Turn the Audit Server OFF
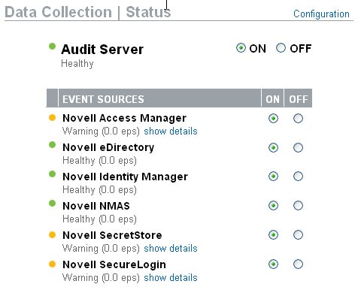 [281, 48]
